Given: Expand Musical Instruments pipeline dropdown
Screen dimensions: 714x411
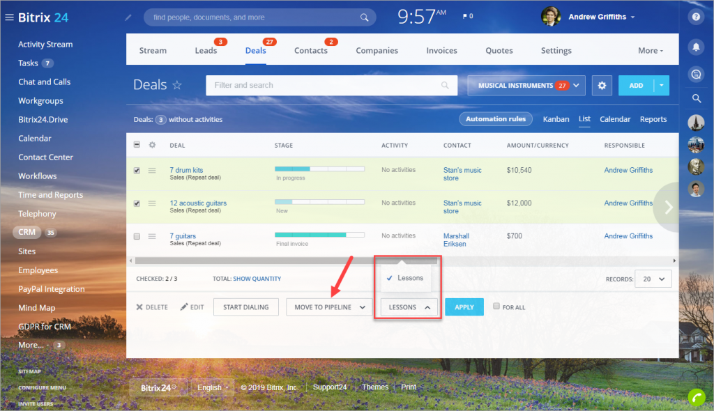Looking at the screenshot, I should tap(526, 85).
